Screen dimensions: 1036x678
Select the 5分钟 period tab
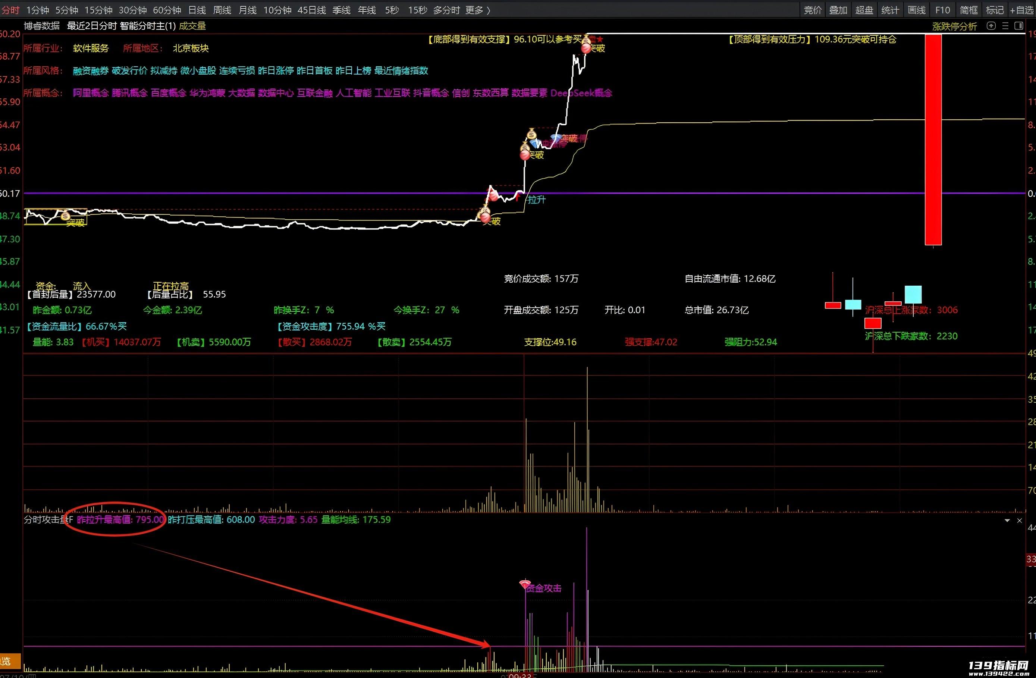(x=67, y=10)
